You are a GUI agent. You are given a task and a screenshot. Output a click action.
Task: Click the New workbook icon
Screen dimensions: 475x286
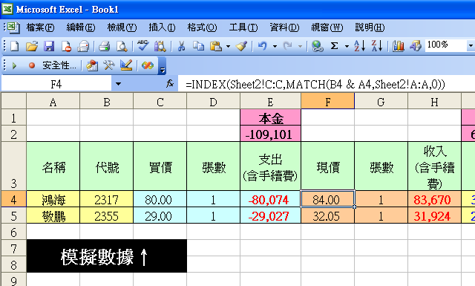(x=15, y=46)
